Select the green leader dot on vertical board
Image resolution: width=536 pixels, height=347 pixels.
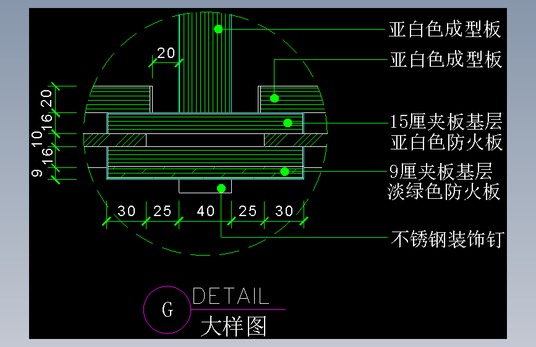point(218,30)
